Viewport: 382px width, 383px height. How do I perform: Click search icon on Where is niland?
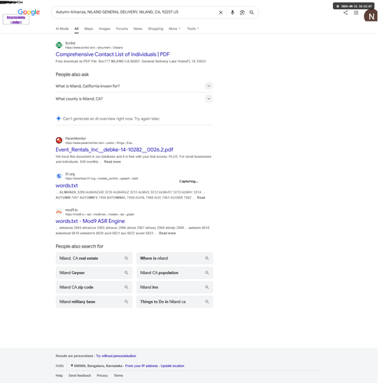click(207, 258)
